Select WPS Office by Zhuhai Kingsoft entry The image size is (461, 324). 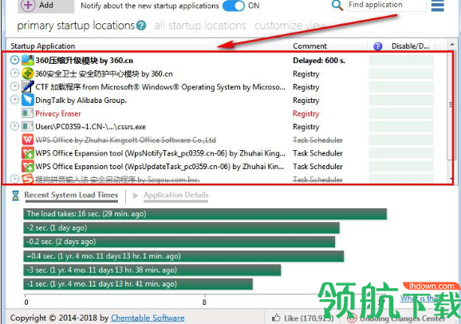pos(125,140)
